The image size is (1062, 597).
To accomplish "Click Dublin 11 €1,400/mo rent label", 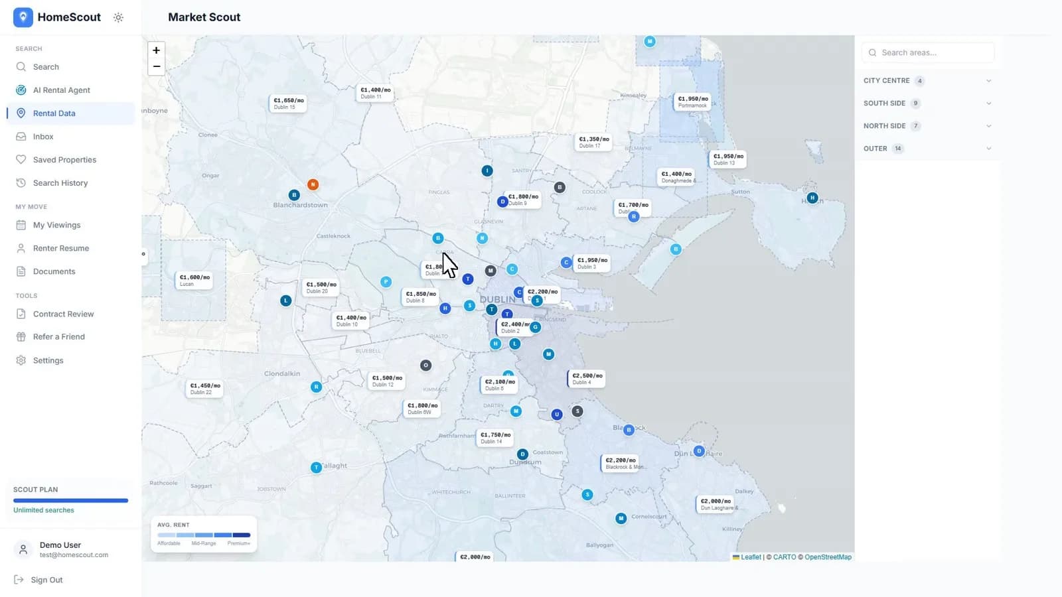I will (376, 93).
